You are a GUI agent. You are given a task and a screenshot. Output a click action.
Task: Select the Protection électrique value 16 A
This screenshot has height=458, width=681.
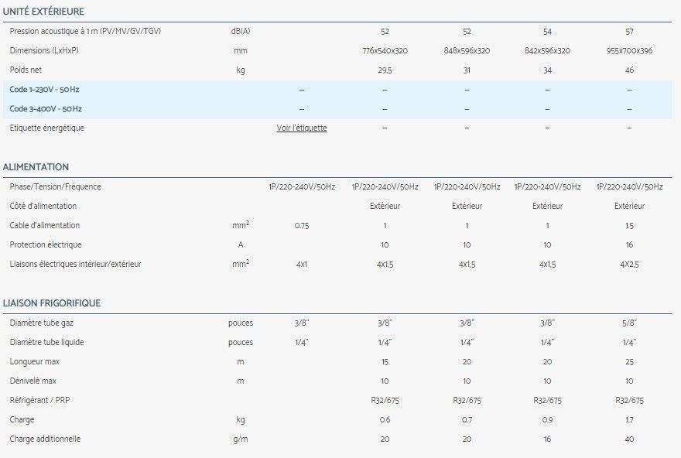coord(629,244)
